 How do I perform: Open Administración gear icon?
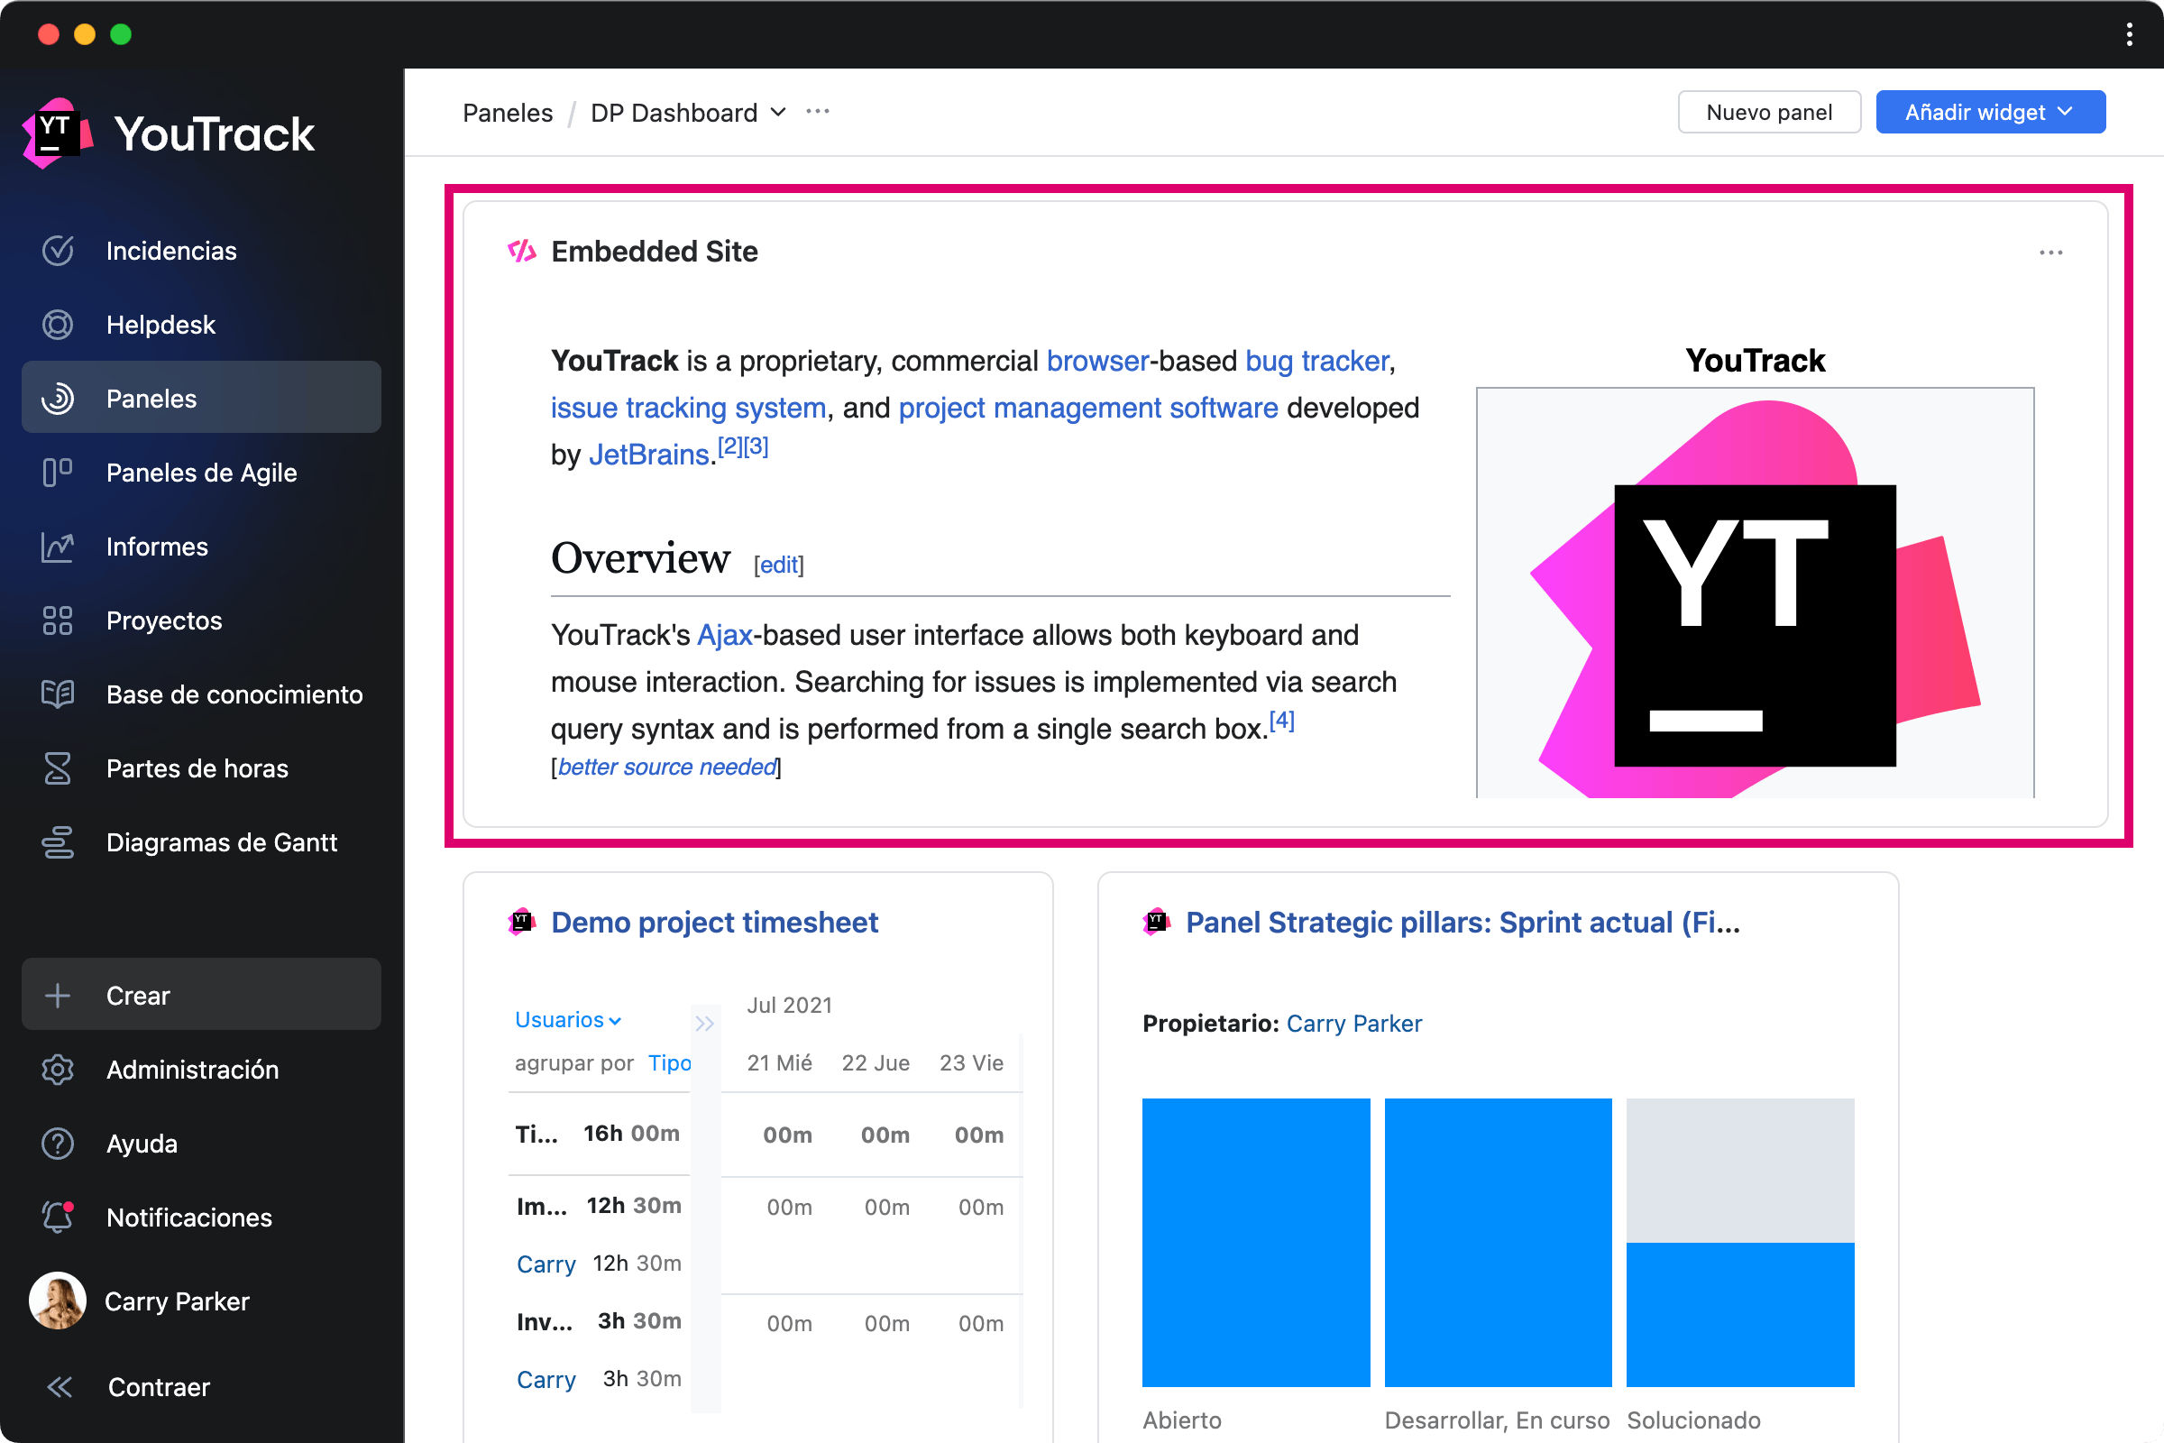[x=57, y=1070]
